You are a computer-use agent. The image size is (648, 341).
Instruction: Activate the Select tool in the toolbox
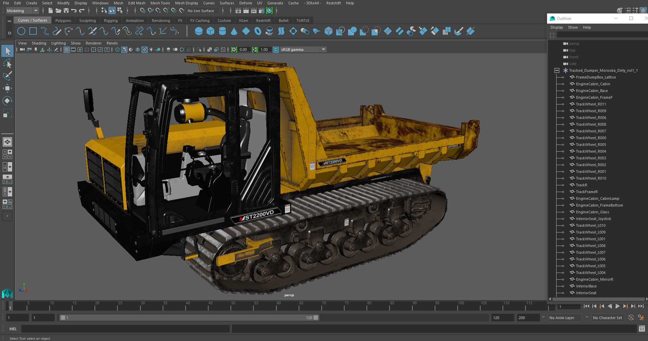coord(7,51)
